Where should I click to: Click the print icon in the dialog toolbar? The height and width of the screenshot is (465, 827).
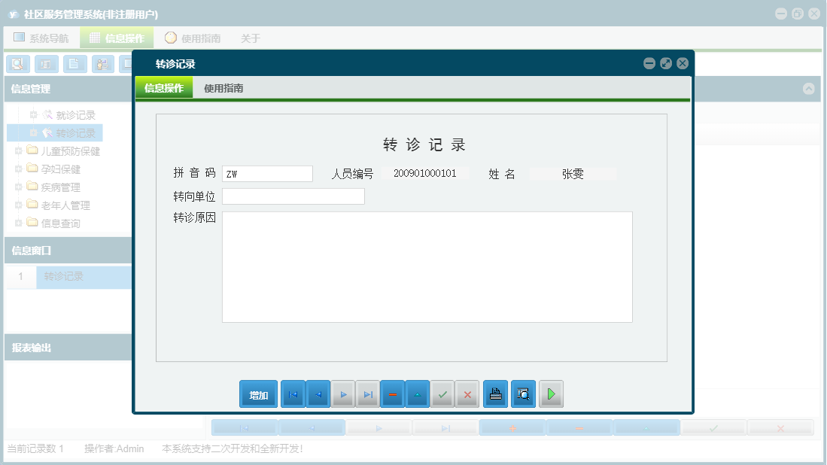click(x=495, y=394)
